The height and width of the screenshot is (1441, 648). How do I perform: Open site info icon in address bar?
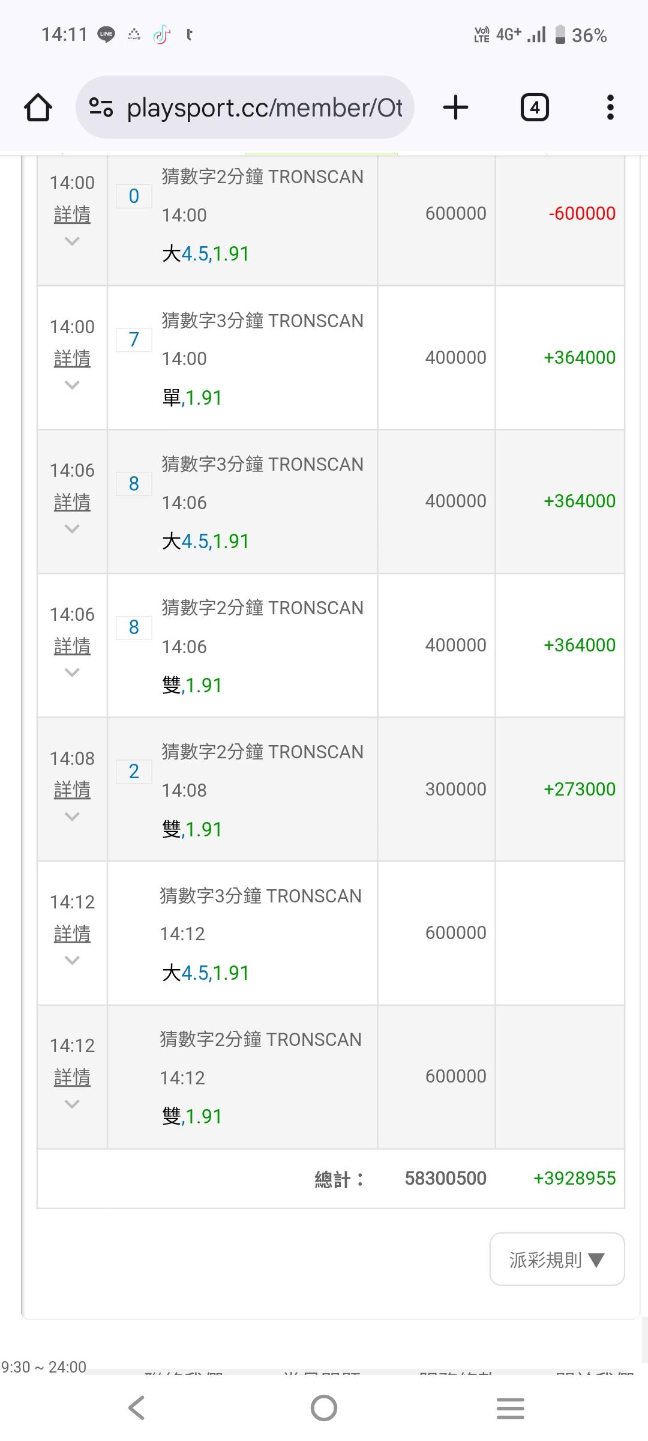(x=101, y=108)
